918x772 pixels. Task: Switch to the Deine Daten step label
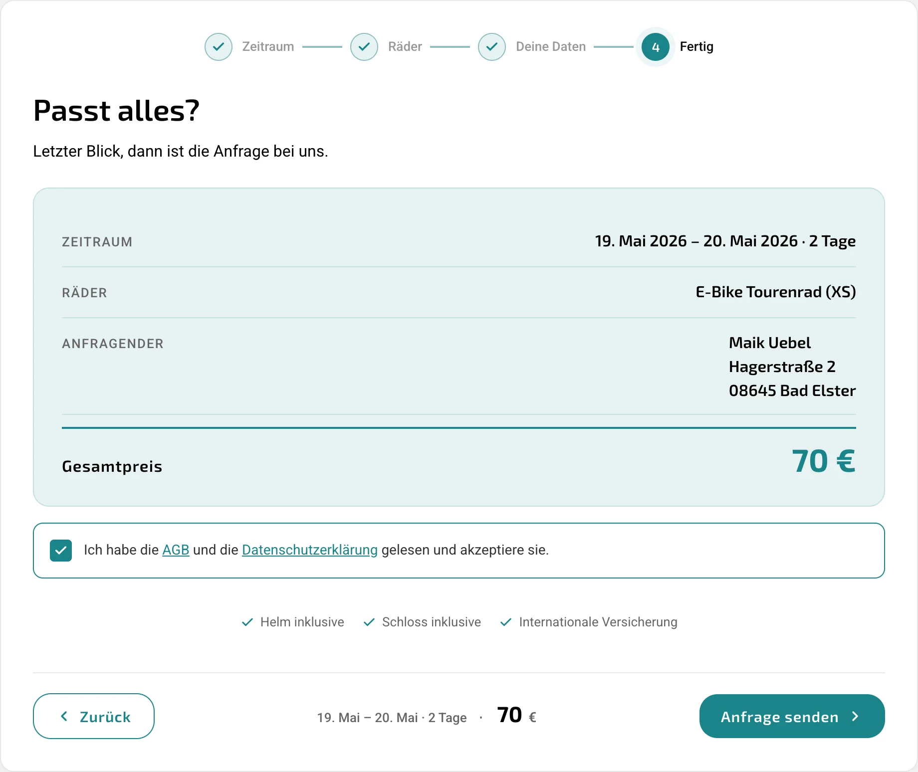pos(551,46)
